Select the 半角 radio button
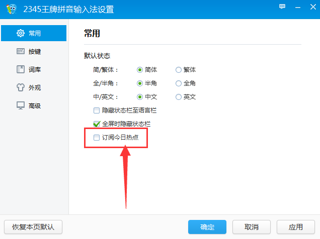Screen dimensions: 320x239 click(139, 83)
